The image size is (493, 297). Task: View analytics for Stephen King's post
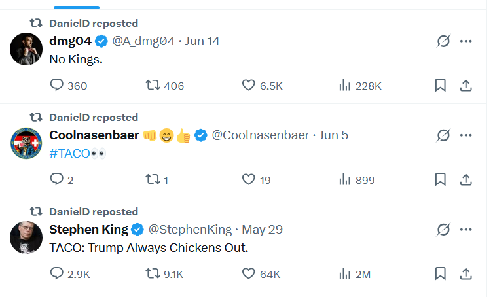[345, 274]
